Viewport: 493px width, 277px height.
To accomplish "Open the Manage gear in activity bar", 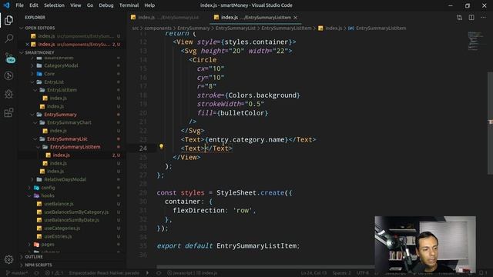I will [8, 259].
